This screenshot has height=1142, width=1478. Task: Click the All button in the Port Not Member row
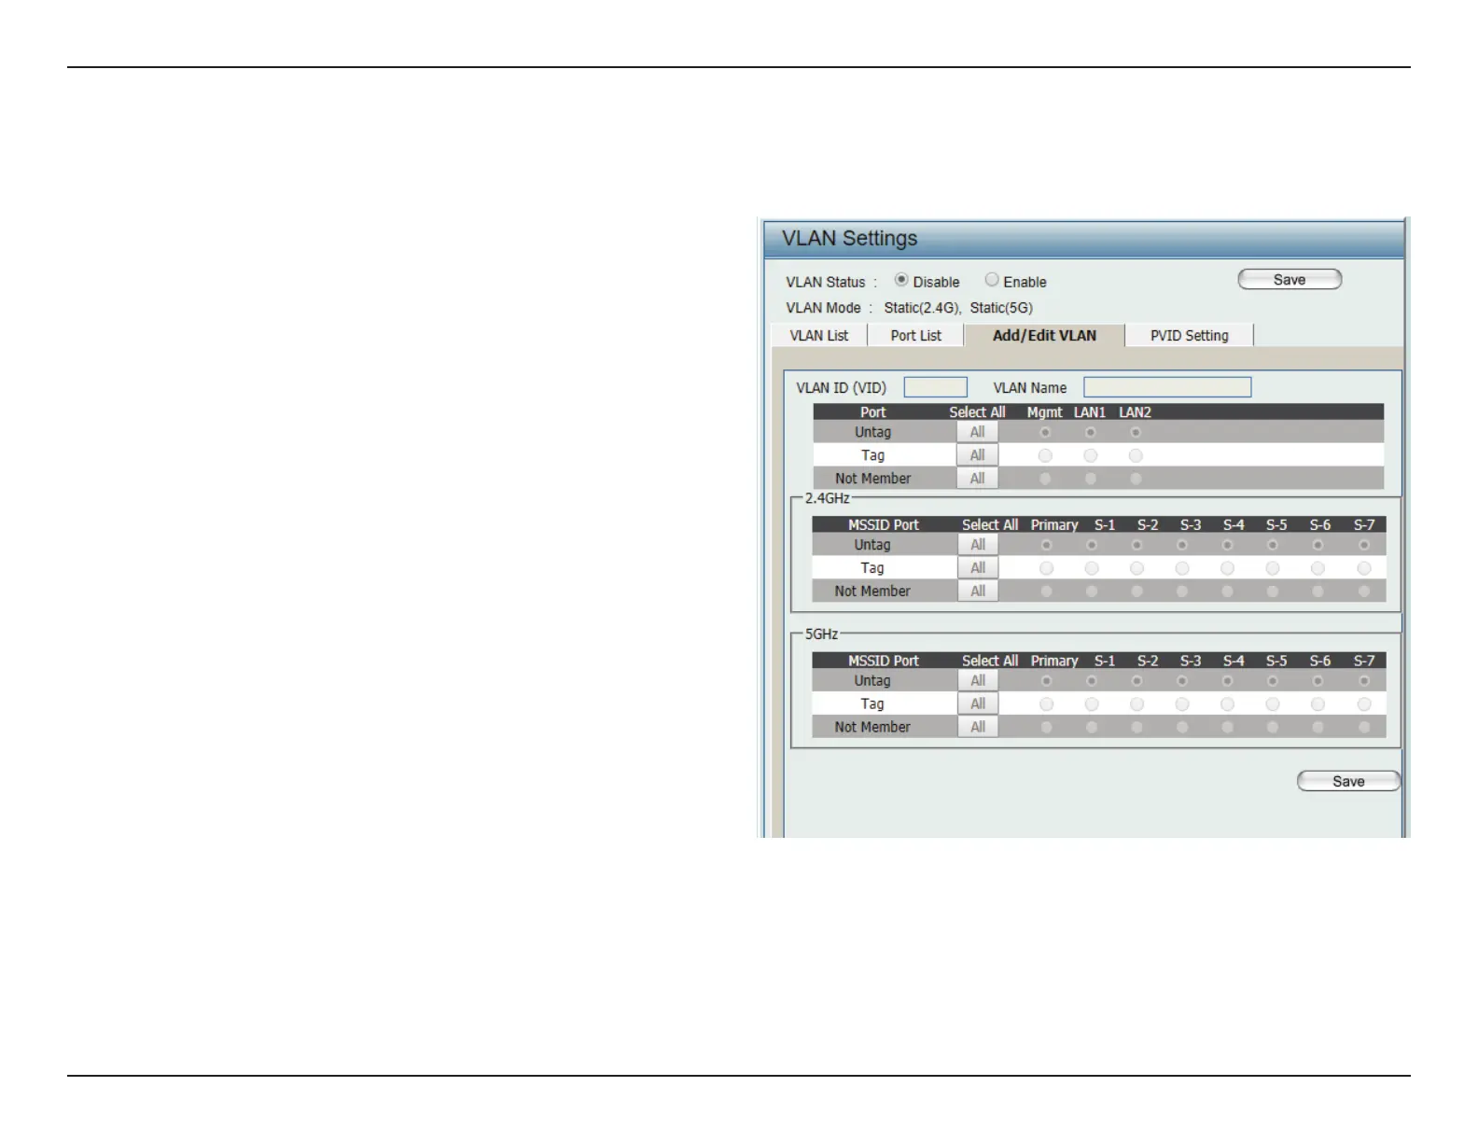[977, 479]
